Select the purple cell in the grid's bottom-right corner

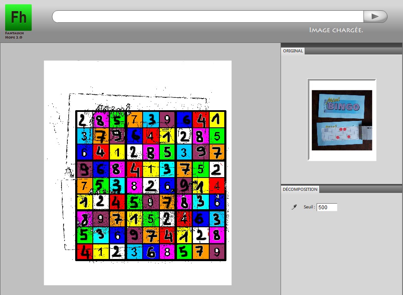click(217, 252)
